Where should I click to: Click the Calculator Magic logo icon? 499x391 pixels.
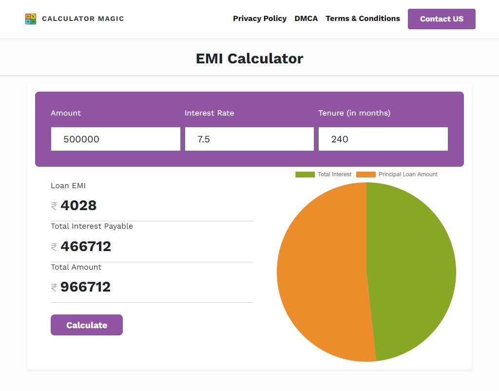pyautogui.click(x=31, y=19)
